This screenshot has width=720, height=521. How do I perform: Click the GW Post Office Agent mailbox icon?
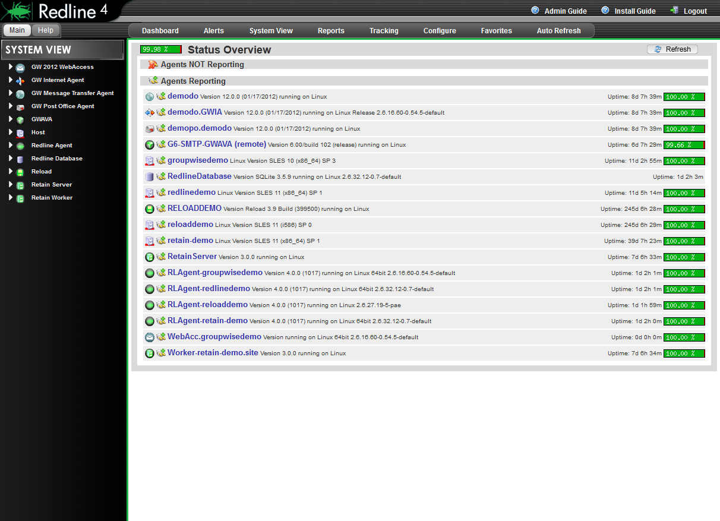20,106
